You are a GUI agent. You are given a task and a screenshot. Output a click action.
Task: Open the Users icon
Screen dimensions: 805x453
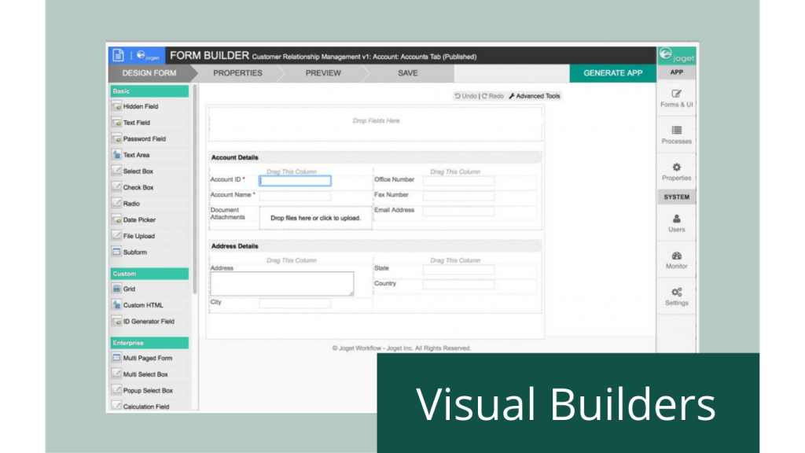[x=676, y=219]
